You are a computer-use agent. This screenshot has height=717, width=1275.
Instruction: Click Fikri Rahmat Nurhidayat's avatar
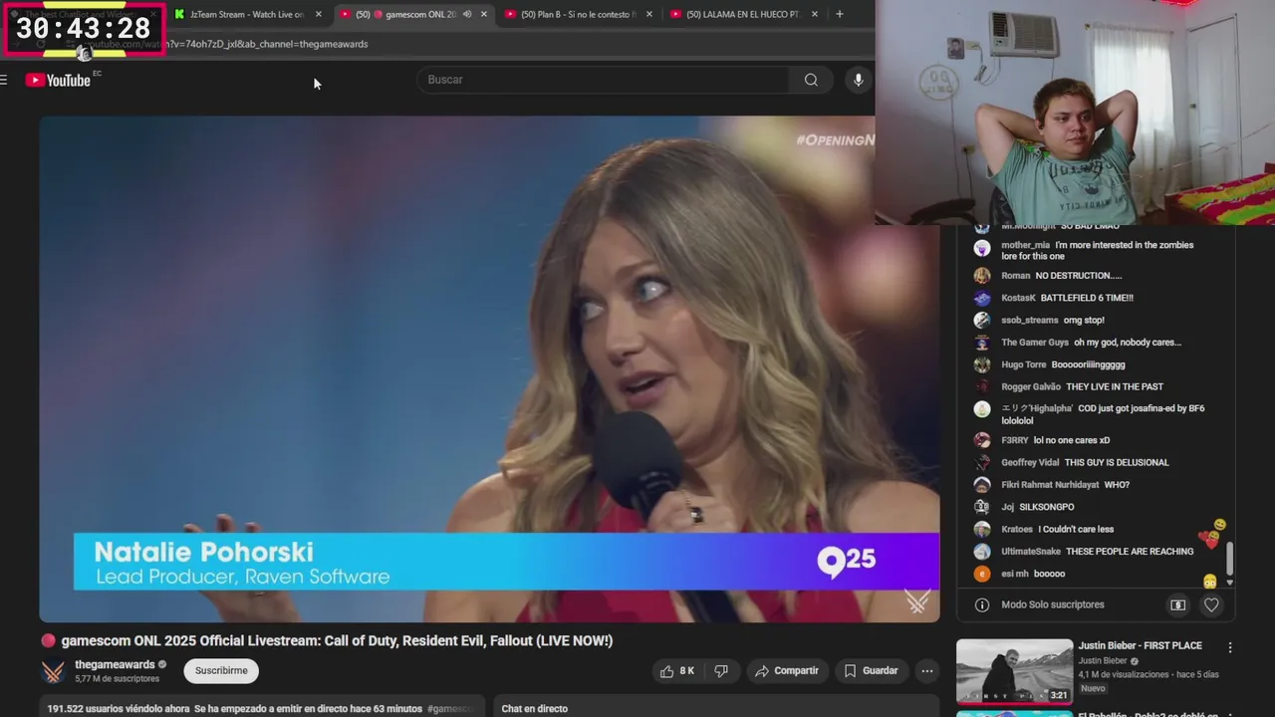point(982,484)
